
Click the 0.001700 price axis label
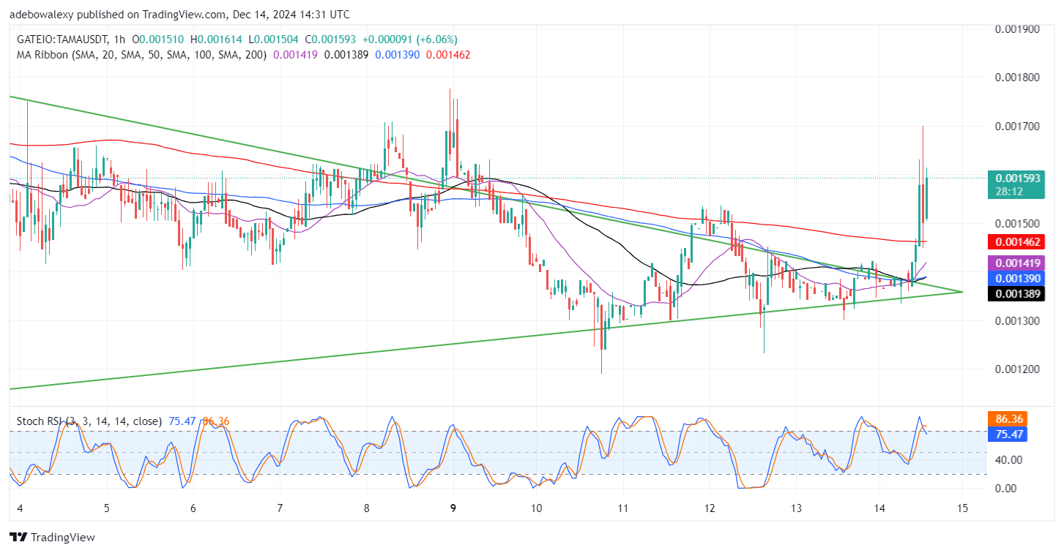click(x=1018, y=126)
